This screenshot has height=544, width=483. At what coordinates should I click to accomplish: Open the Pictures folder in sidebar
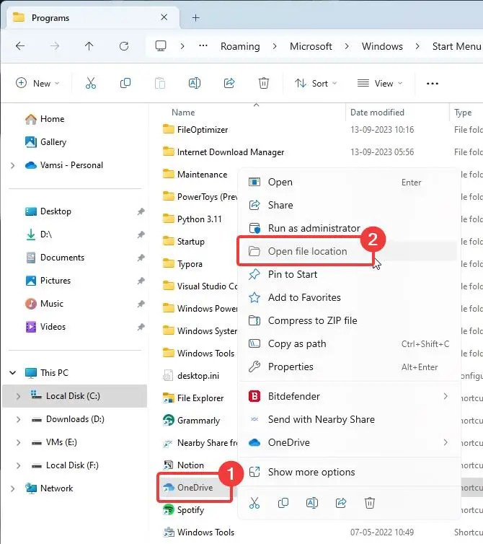[56, 281]
